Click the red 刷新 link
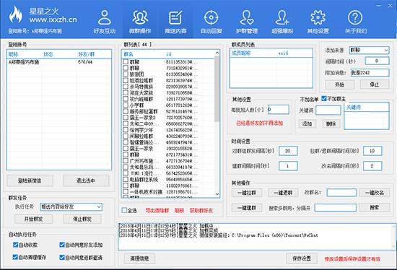The height and width of the screenshot is (270, 397). (x=179, y=211)
